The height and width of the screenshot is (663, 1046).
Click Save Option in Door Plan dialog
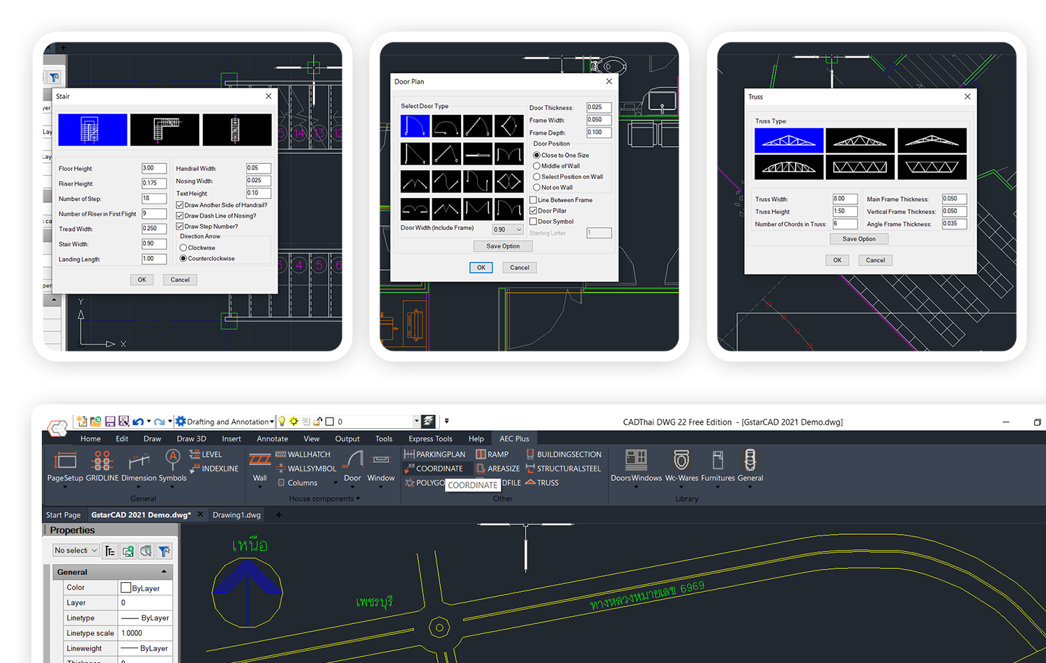[503, 246]
